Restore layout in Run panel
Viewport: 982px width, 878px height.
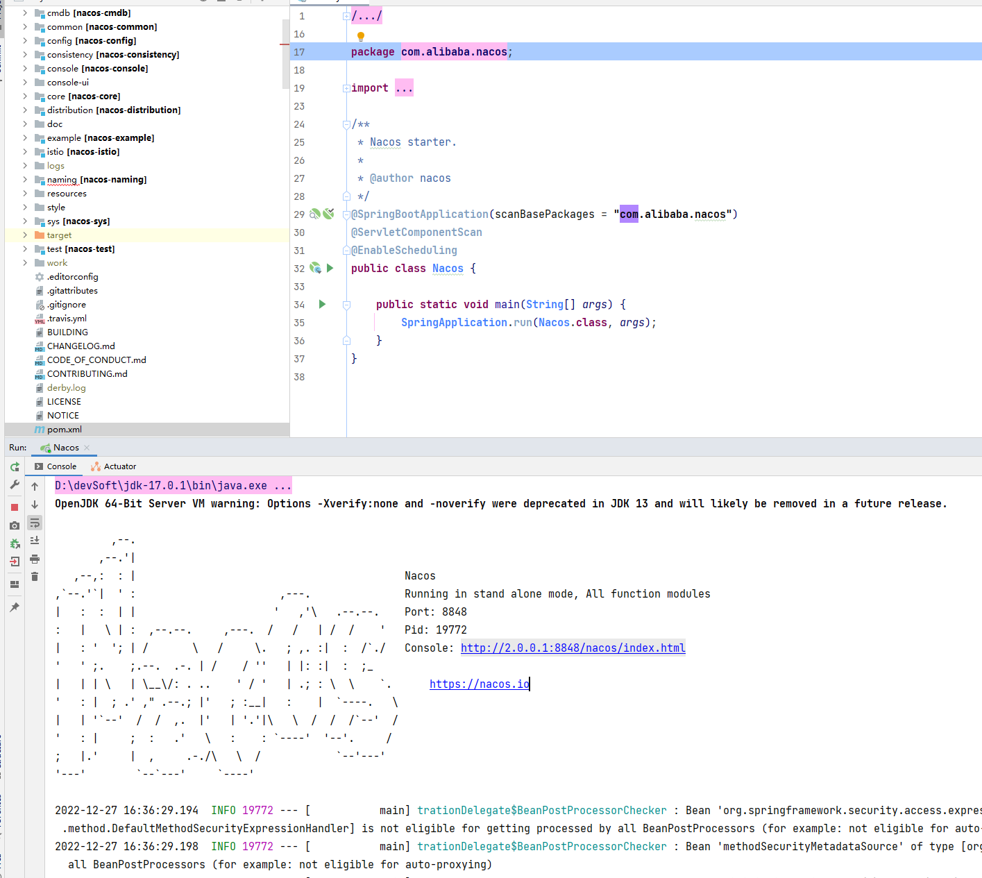click(x=15, y=584)
